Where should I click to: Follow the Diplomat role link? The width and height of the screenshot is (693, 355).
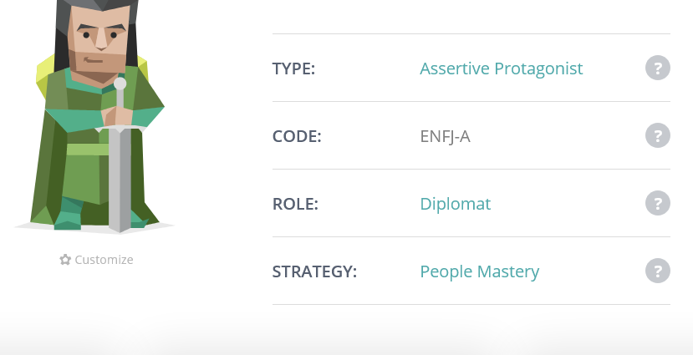pyautogui.click(x=456, y=204)
